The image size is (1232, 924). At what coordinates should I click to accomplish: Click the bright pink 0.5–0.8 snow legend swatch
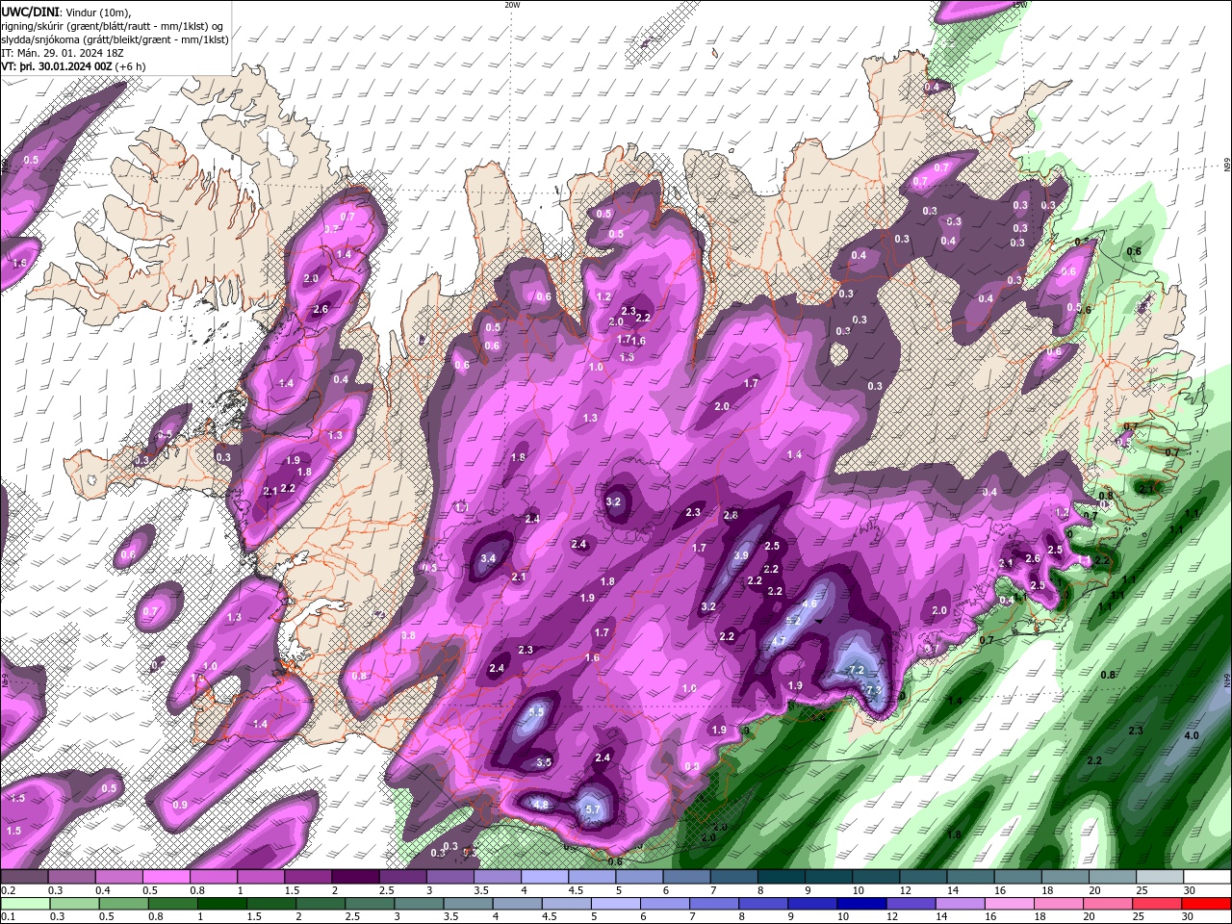click(x=166, y=877)
